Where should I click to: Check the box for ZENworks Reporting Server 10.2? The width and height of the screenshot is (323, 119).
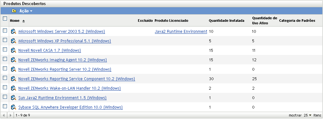[x=5, y=68]
